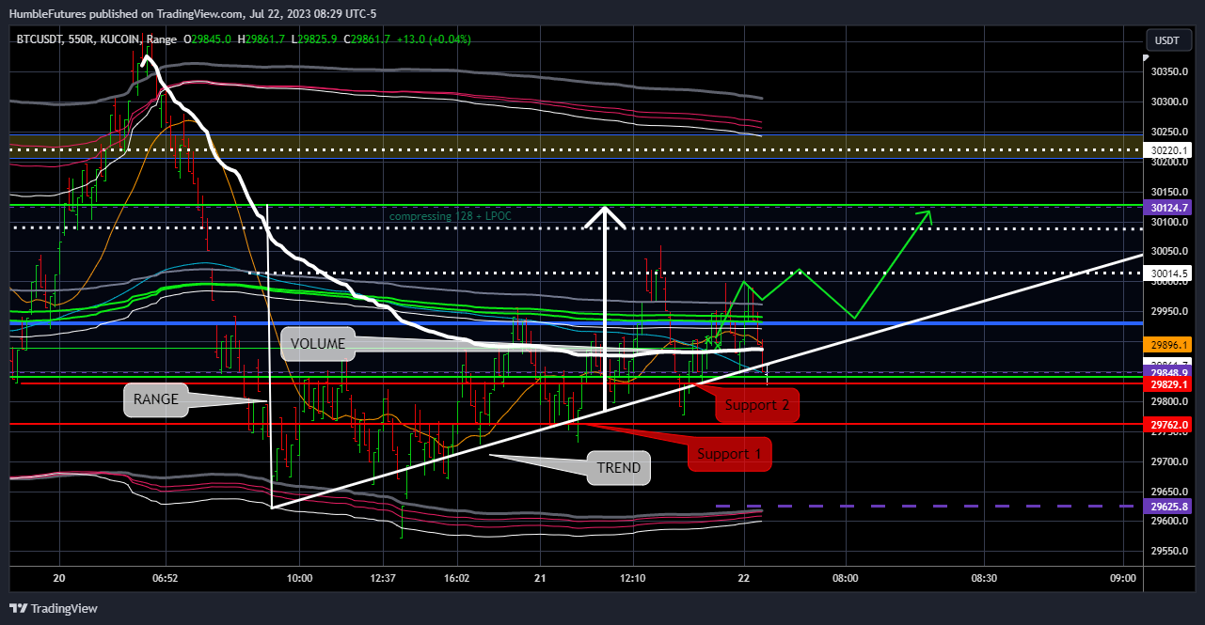Click the 30300.0 price axis value
The image size is (1205, 625).
coord(1169,102)
